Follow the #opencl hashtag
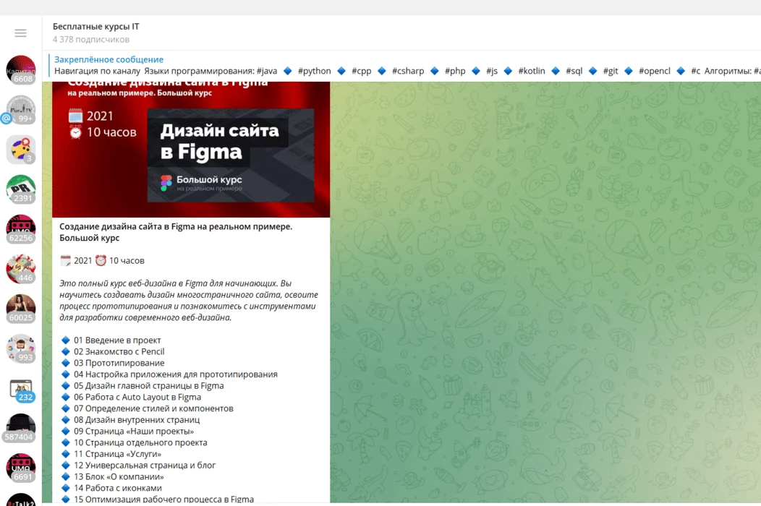The width and height of the screenshot is (761, 506). click(x=655, y=71)
